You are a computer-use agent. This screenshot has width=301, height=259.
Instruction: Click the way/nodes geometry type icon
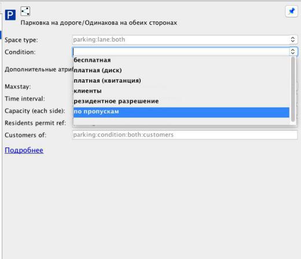pyautogui.click(x=25, y=11)
